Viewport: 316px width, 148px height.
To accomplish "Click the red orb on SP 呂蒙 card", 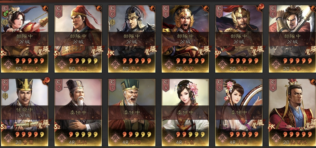I will coord(261,6).
